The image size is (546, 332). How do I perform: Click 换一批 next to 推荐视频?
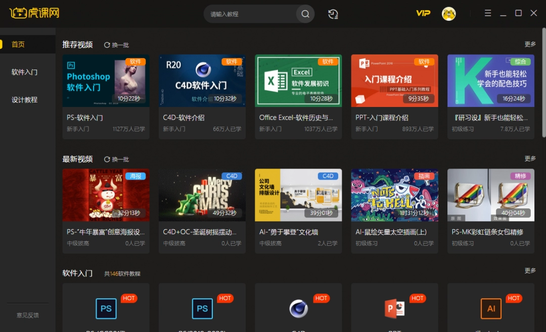[120, 45]
